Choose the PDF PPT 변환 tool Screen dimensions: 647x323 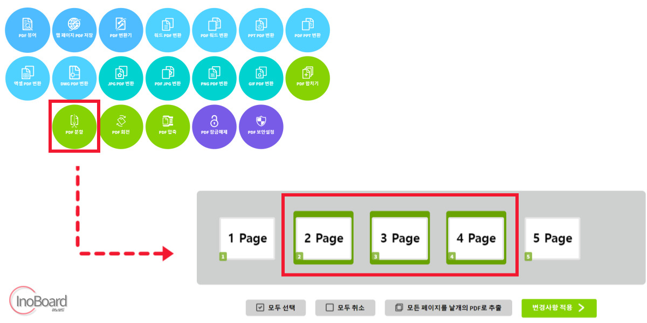[x=307, y=30]
